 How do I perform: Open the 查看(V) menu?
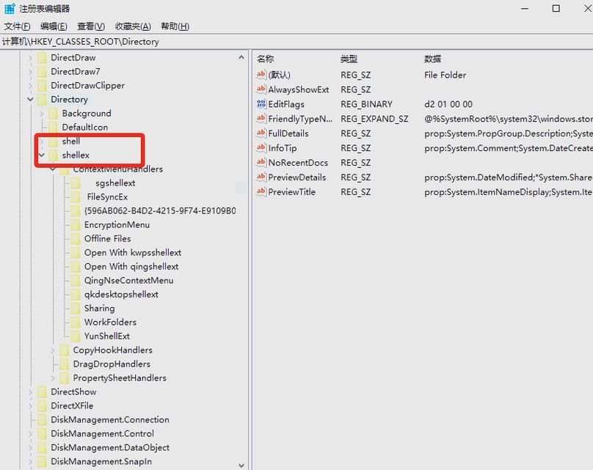(91, 26)
